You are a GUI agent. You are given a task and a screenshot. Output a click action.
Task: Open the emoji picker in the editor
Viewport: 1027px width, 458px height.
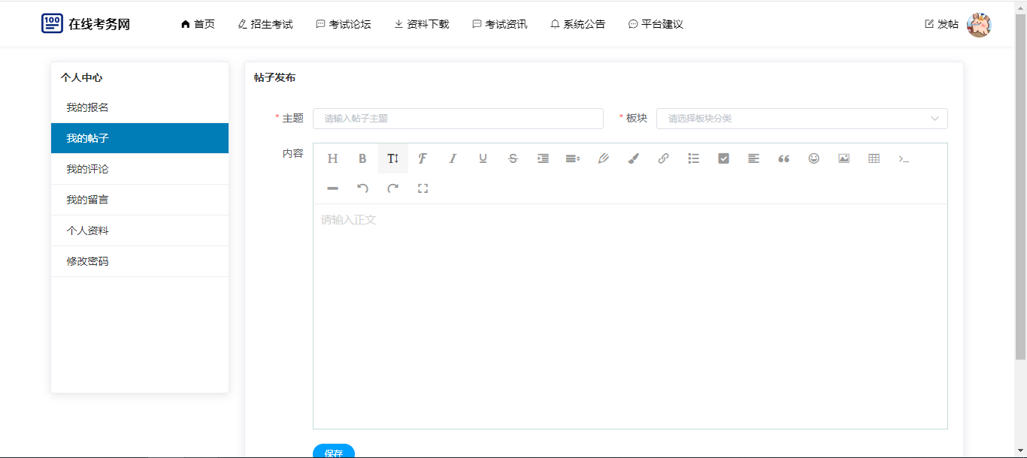(x=813, y=158)
